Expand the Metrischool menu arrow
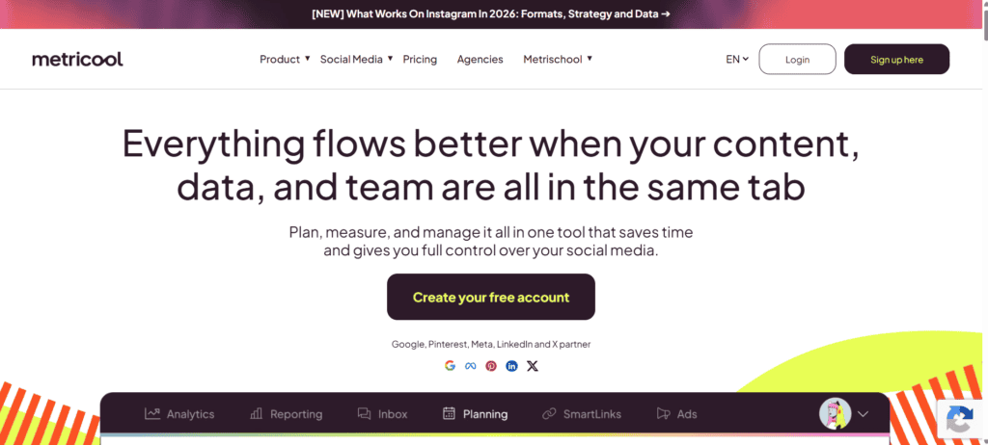 tap(590, 58)
